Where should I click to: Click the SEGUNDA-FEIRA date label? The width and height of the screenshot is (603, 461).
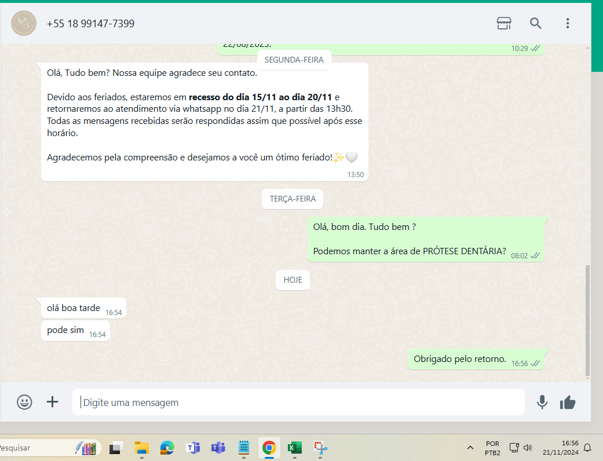(294, 60)
